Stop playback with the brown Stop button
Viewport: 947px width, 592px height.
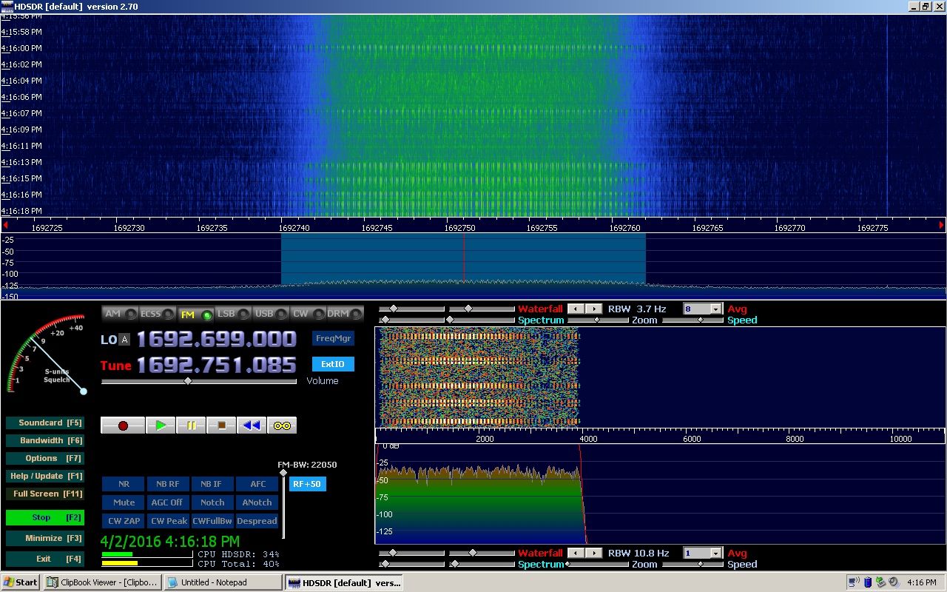(221, 425)
